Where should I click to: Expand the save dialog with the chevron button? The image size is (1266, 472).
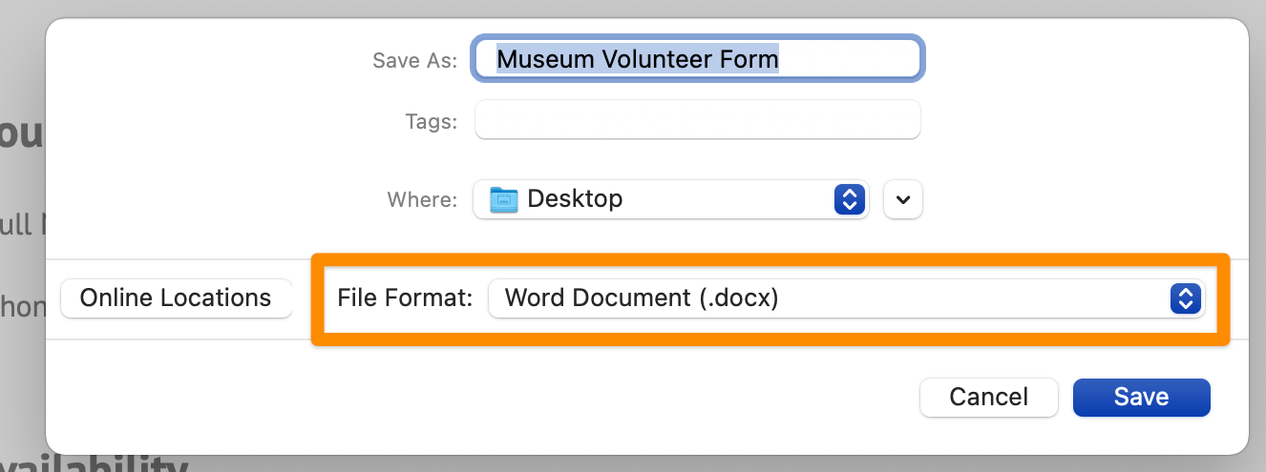903,199
